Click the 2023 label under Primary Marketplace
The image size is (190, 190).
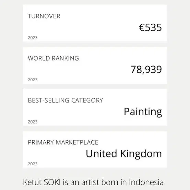pyautogui.click(x=33, y=164)
